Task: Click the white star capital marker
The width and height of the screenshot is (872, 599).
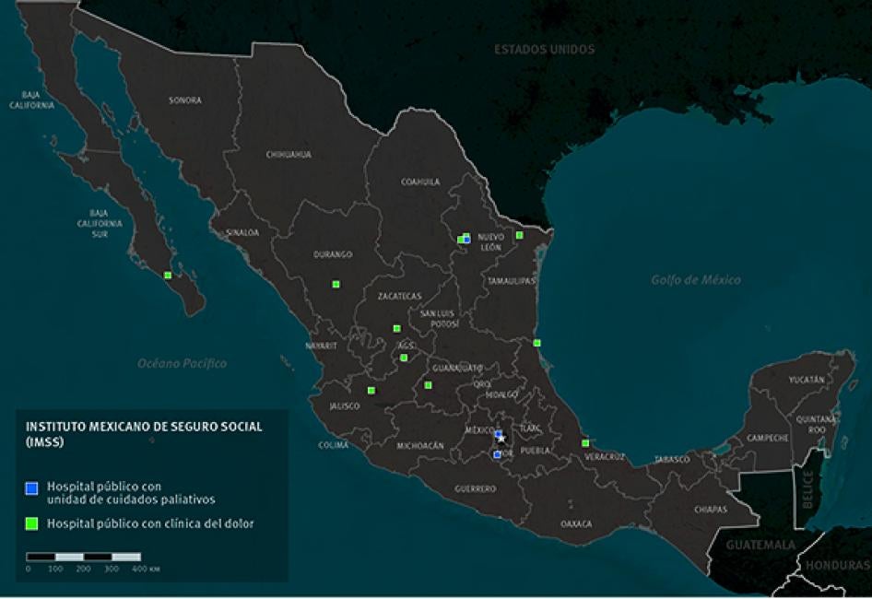Action: click(x=501, y=438)
